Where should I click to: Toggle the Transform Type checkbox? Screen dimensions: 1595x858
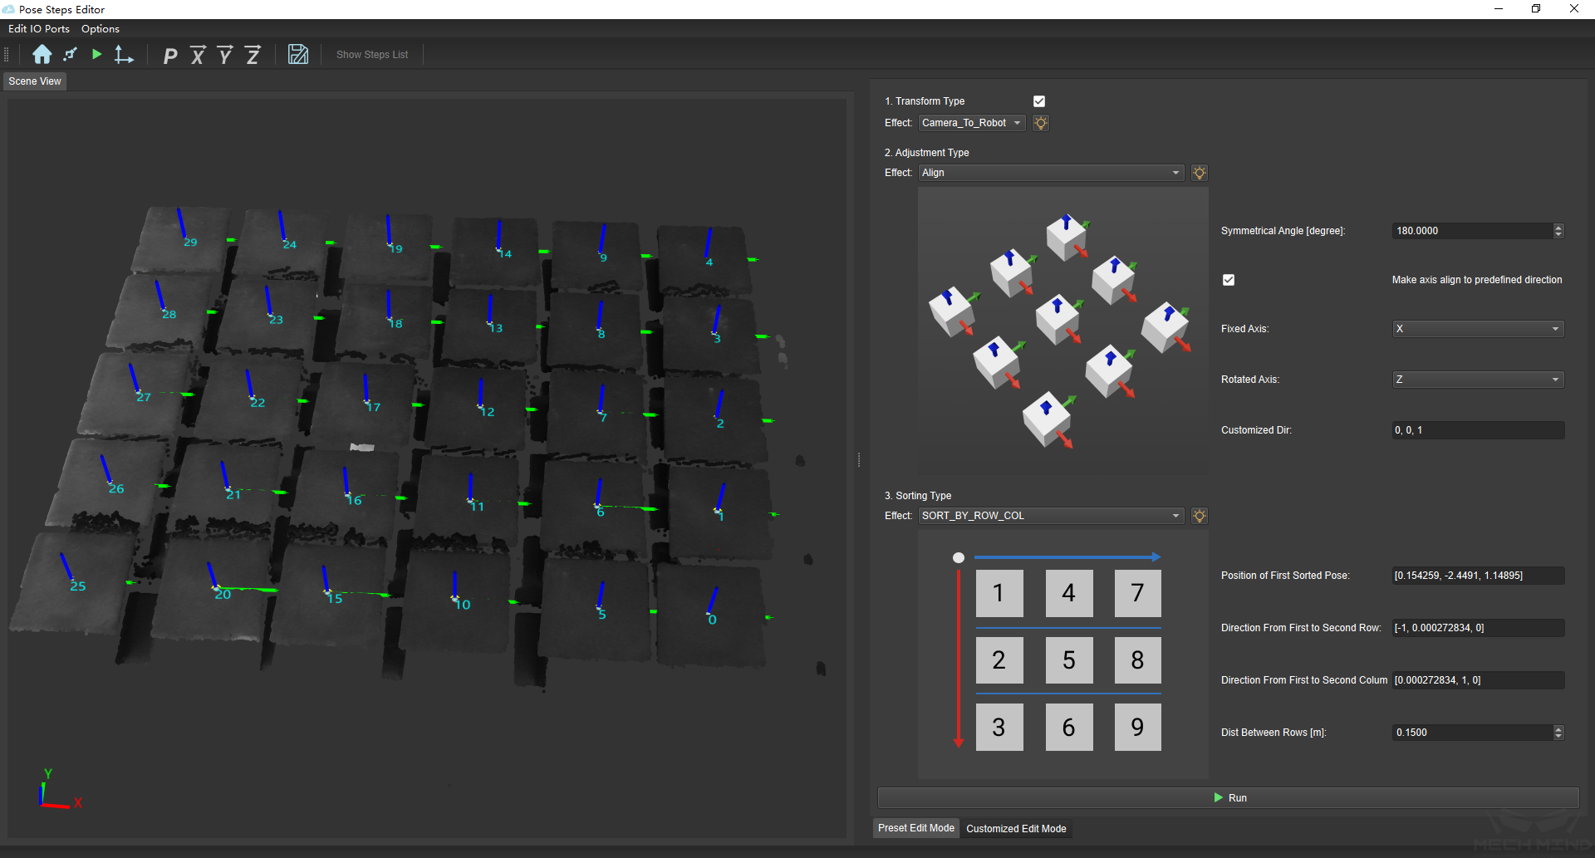point(1038,101)
